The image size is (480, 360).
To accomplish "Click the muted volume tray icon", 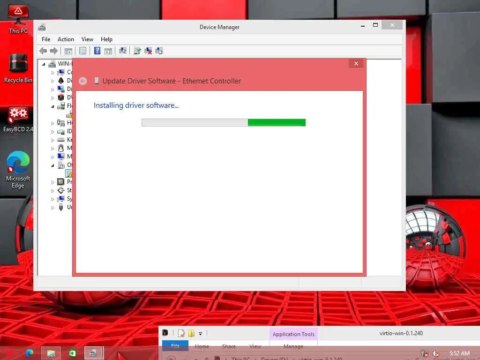I will click(x=435, y=353).
